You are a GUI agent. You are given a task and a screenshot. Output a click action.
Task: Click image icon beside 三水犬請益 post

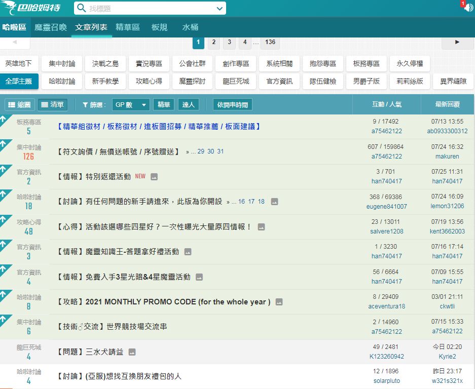tap(132, 352)
